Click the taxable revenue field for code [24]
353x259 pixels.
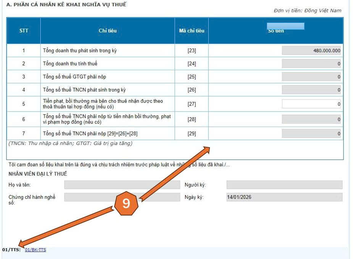[311, 64]
